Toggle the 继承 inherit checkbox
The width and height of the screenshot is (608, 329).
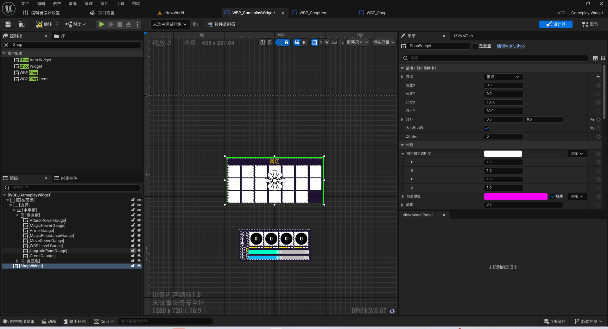(x=553, y=196)
